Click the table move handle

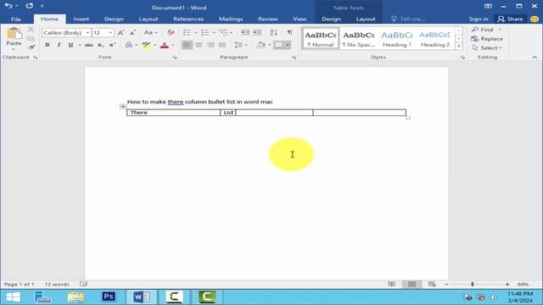coord(123,107)
